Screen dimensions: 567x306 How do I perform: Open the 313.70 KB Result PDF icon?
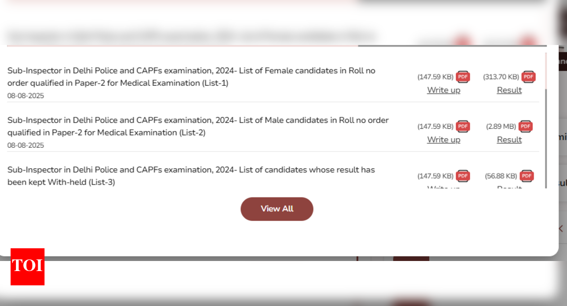click(528, 77)
